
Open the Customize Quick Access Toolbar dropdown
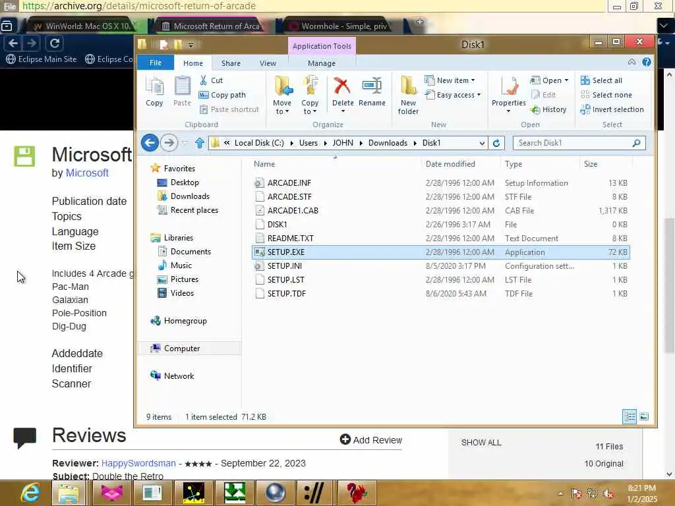coord(191,45)
